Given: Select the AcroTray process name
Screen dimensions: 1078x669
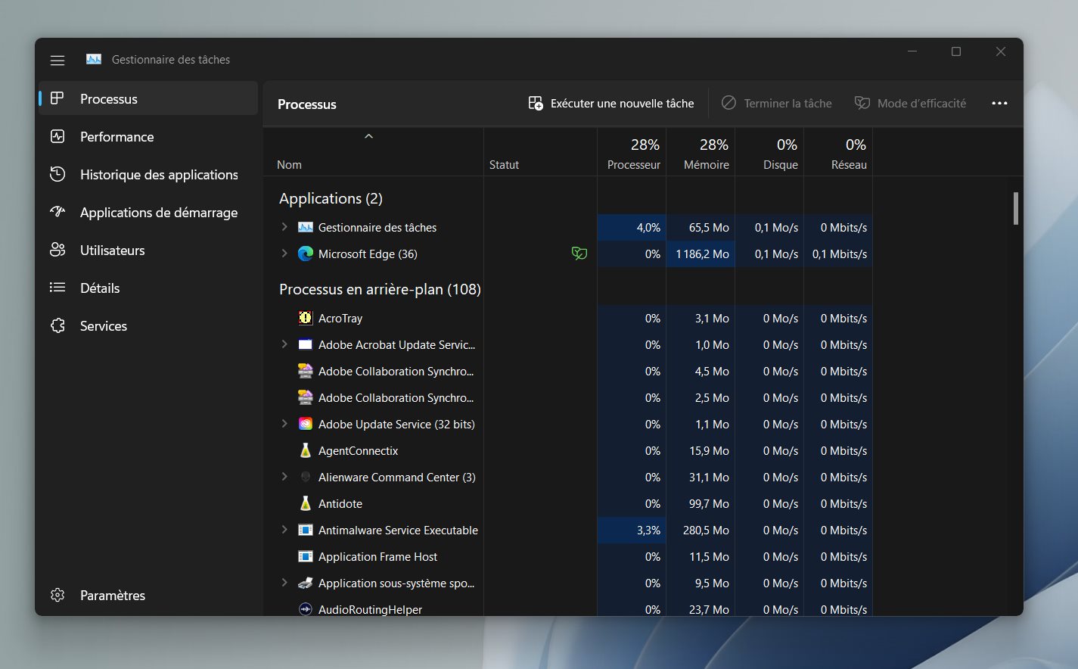Looking at the screenshot, I should tap(340, 319).
